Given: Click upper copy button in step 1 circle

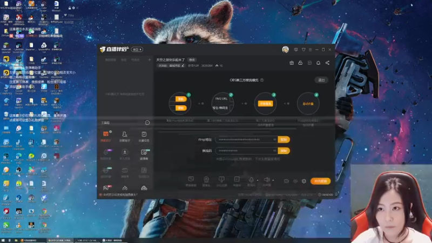Looking at the screenshot, I should 181,99.
